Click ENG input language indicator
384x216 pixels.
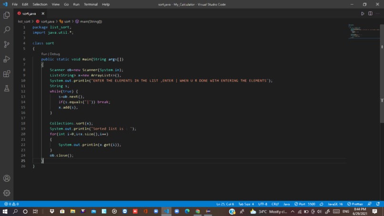[346, 211]
